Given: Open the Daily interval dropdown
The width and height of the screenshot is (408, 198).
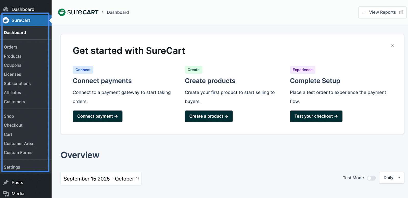Looking at the screenshot, I should [x=391, y=178].
